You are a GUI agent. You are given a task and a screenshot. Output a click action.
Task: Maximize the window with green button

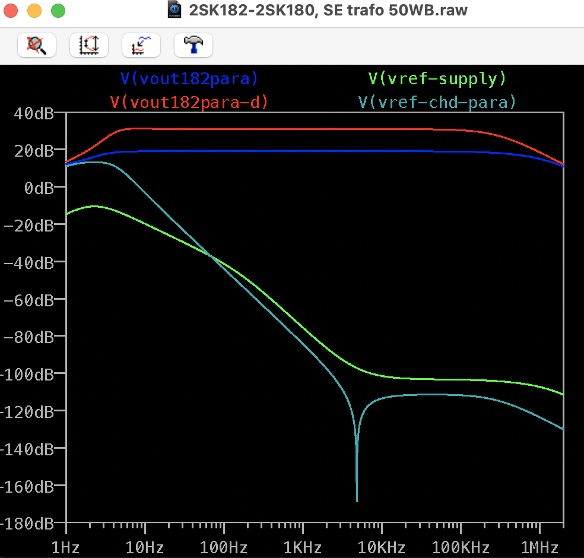(58, 11)
